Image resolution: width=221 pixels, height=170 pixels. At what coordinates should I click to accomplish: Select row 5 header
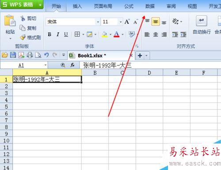coord(6,106)
